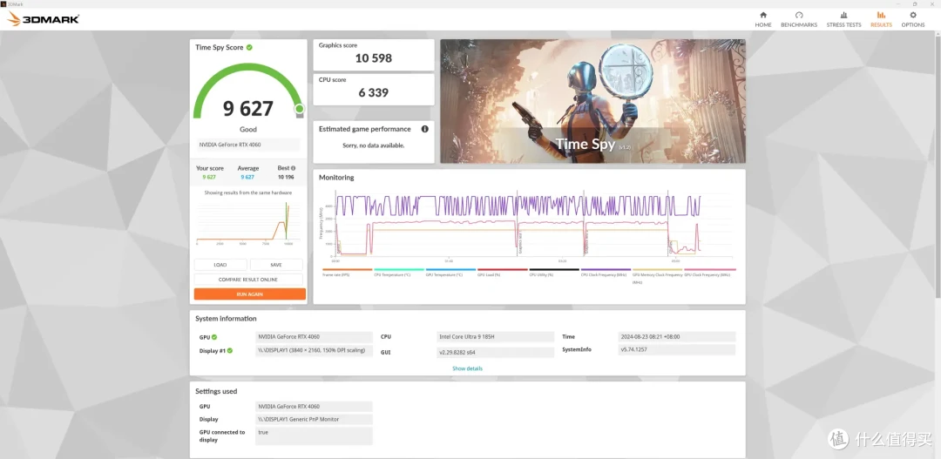Toggle GPU Clock Frequency series in legend
Screen dimensions: 941x459
(x=709, y=273)
